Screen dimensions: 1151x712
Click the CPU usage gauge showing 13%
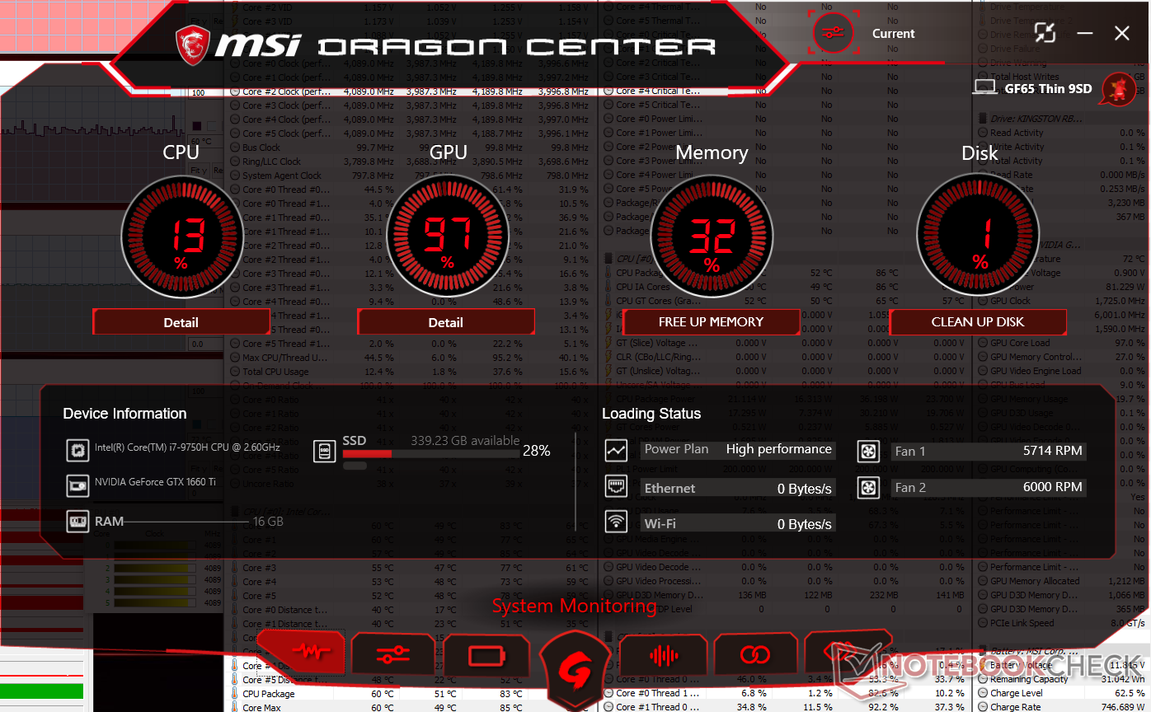coord(181,238)
